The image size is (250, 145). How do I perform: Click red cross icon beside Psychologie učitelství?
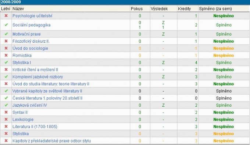coord(6,15)
